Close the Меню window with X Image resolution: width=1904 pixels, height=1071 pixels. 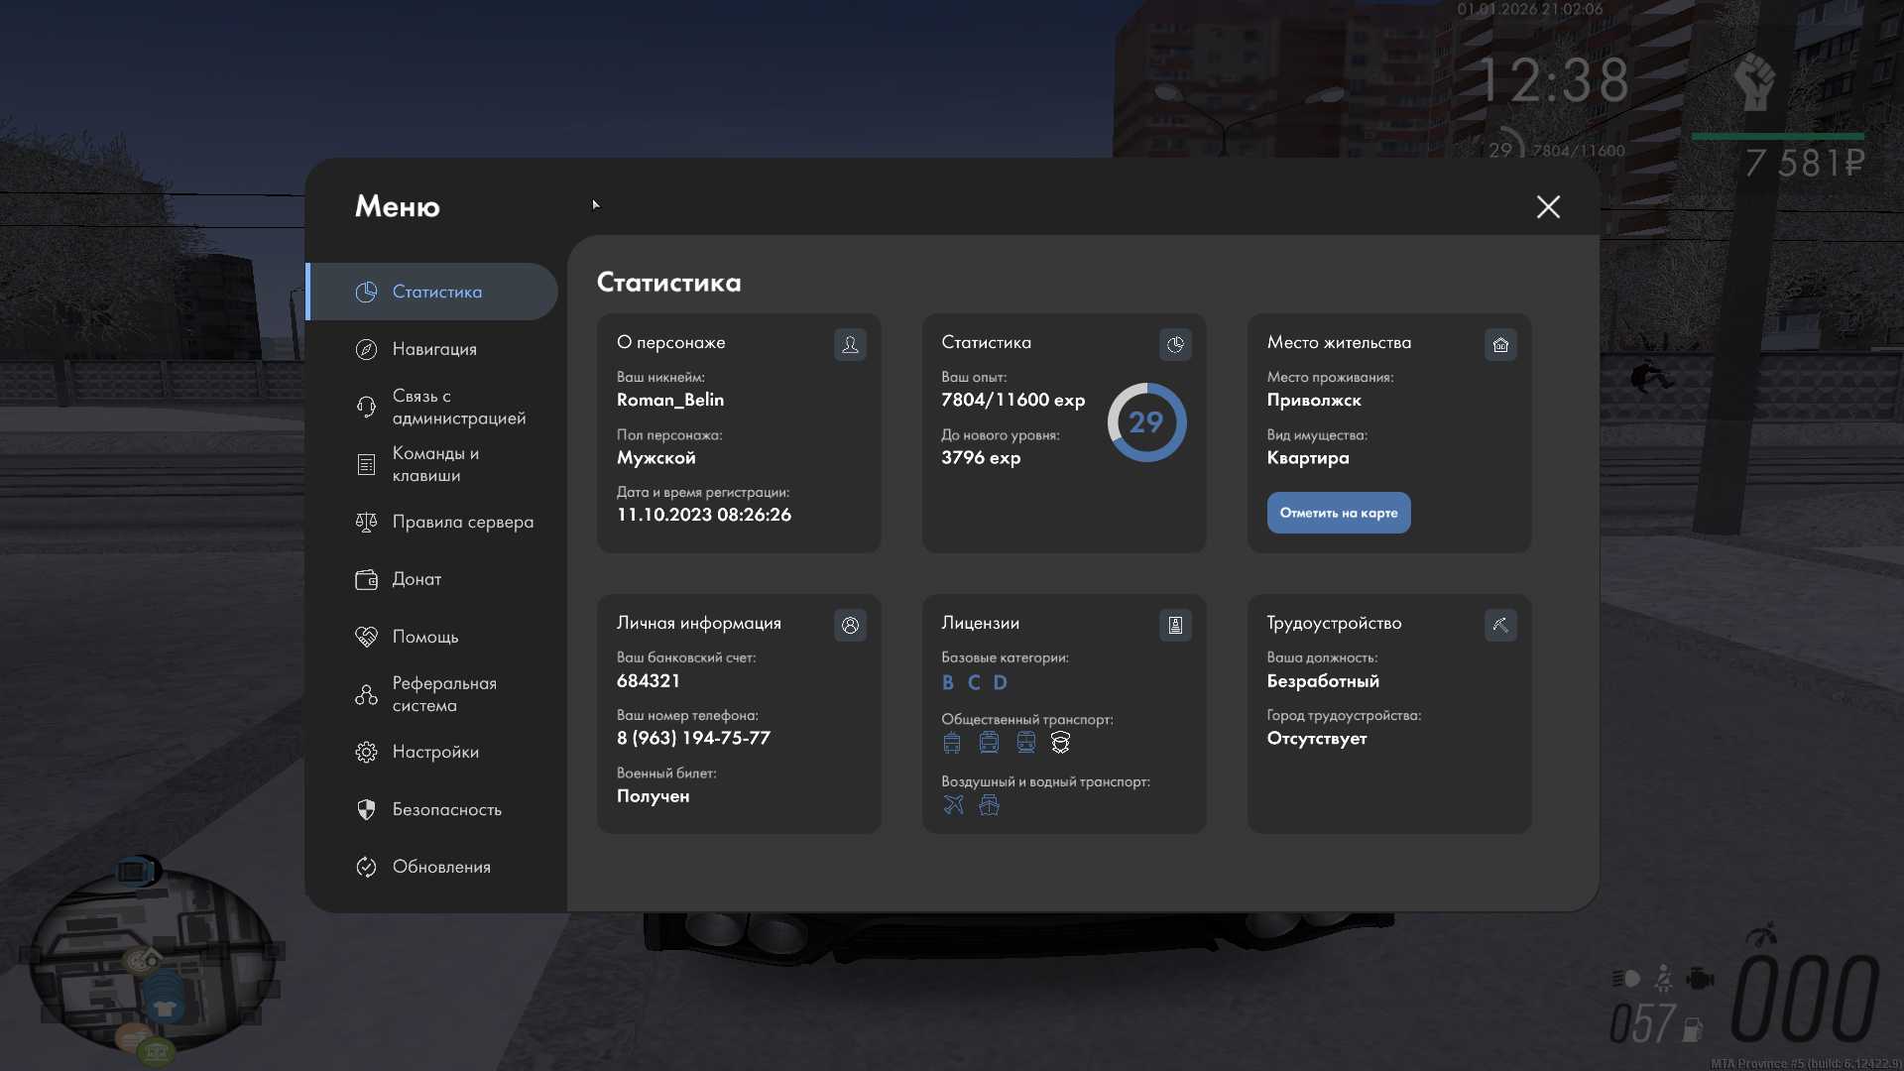1548,206
